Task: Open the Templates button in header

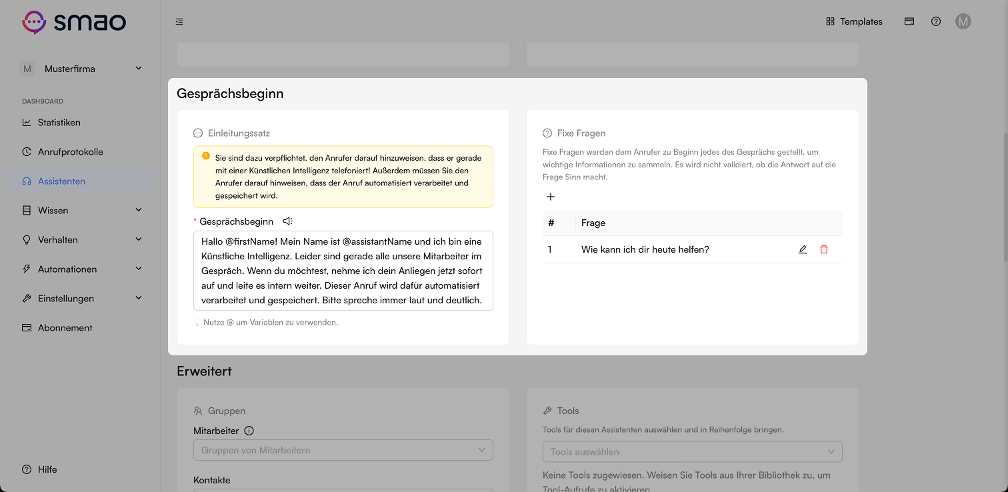Action: [854, 21]
